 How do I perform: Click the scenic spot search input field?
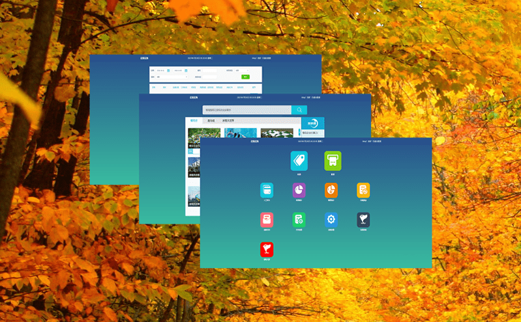246,110
